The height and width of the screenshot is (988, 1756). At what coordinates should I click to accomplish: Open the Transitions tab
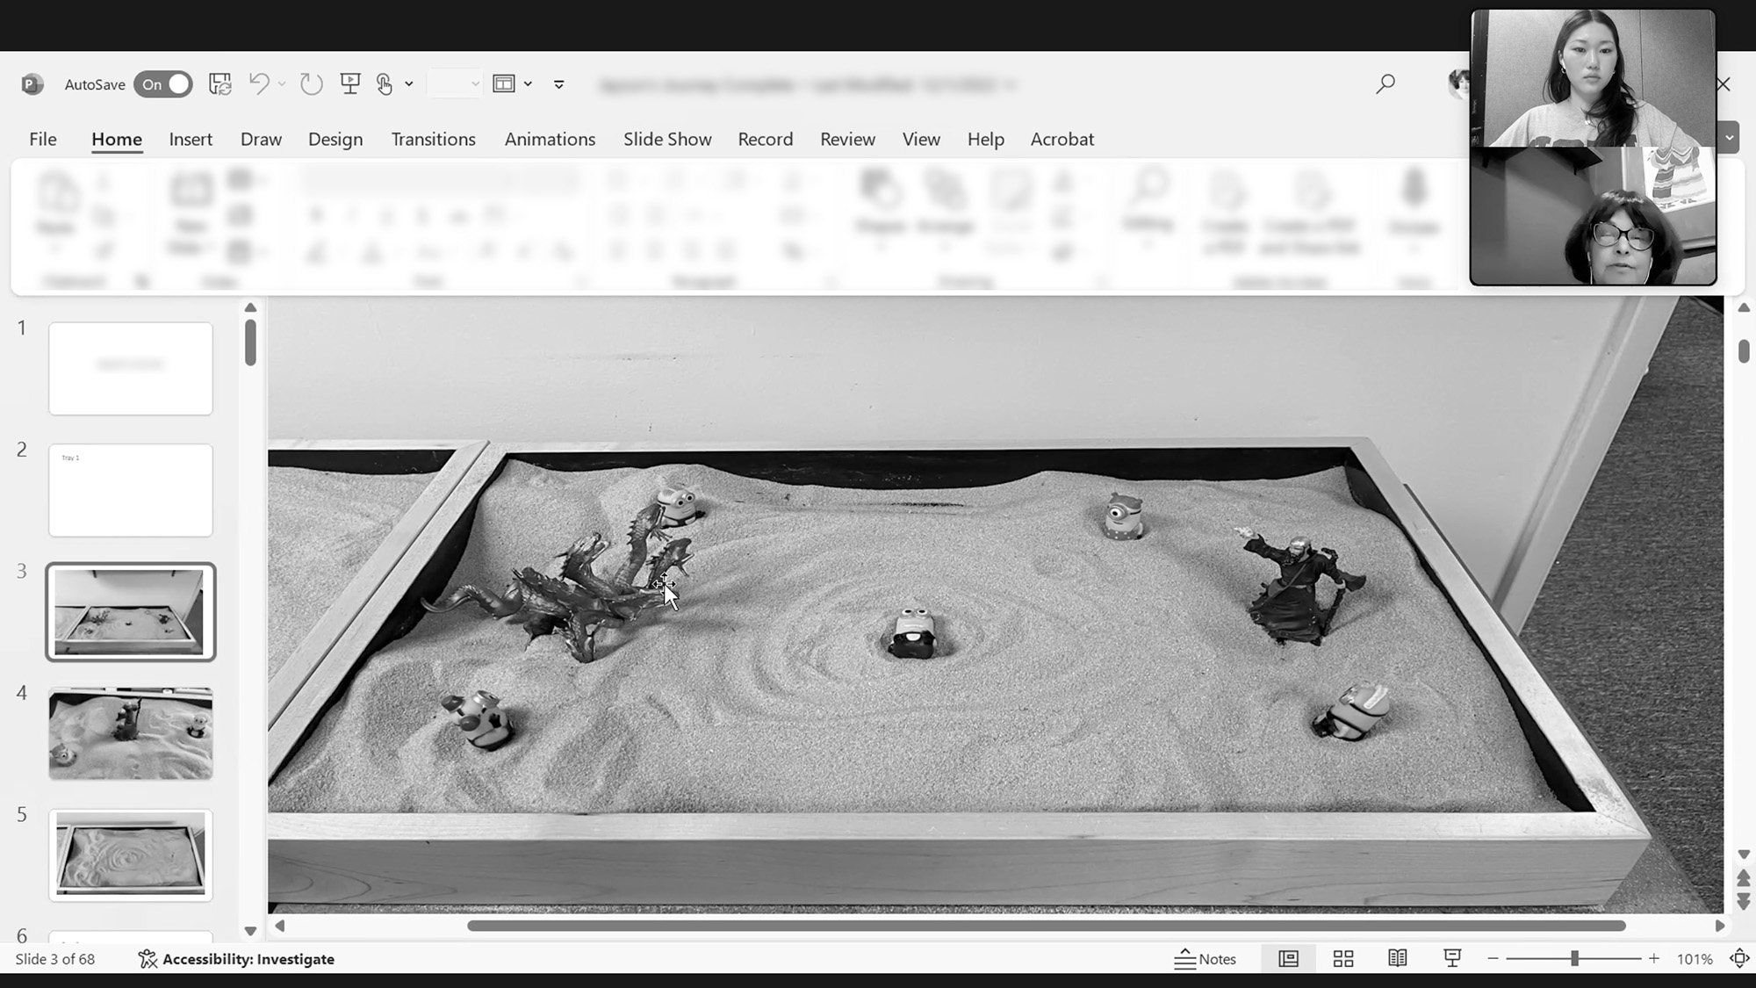[x=433, y=140]
